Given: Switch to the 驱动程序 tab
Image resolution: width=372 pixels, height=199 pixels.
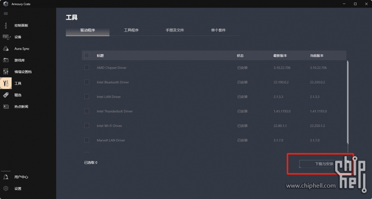Looking at the screenshot, I should (88, 30).
